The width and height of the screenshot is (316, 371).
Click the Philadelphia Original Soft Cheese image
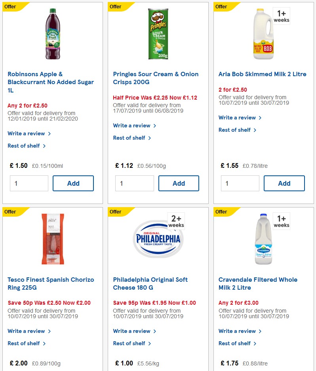[158, 240]
